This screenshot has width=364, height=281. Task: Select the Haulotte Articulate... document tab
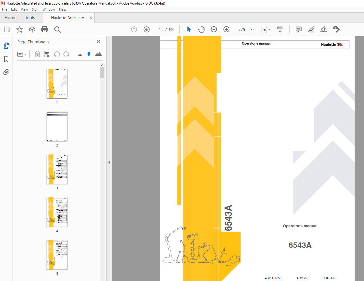click(69, 18)
